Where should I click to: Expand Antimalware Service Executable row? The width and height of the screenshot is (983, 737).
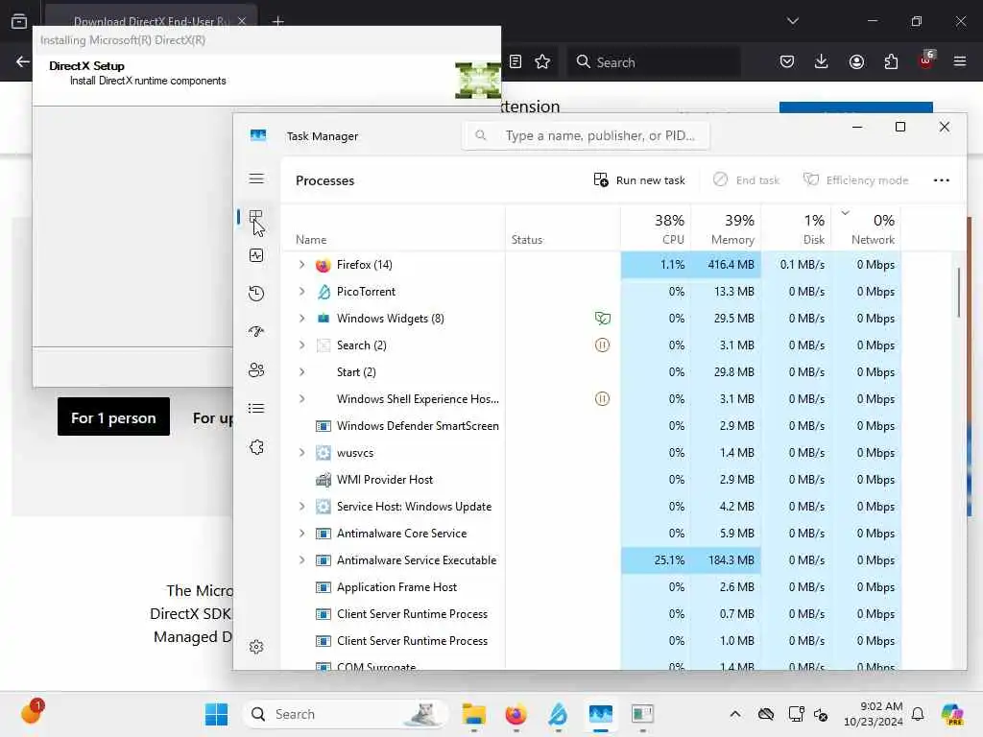click(x=302, y=560)
